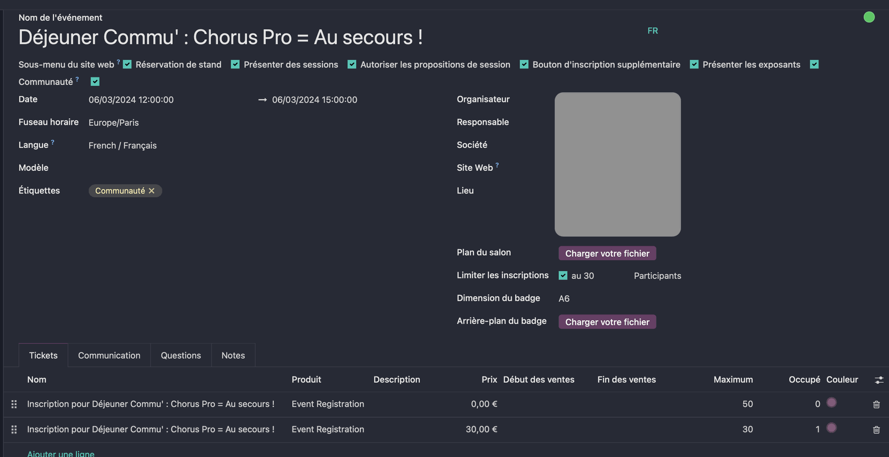Toggle the Présenter les exposants checkbox
The width and height of the screenshot is (889, 457).
click(x=814, y=64)
